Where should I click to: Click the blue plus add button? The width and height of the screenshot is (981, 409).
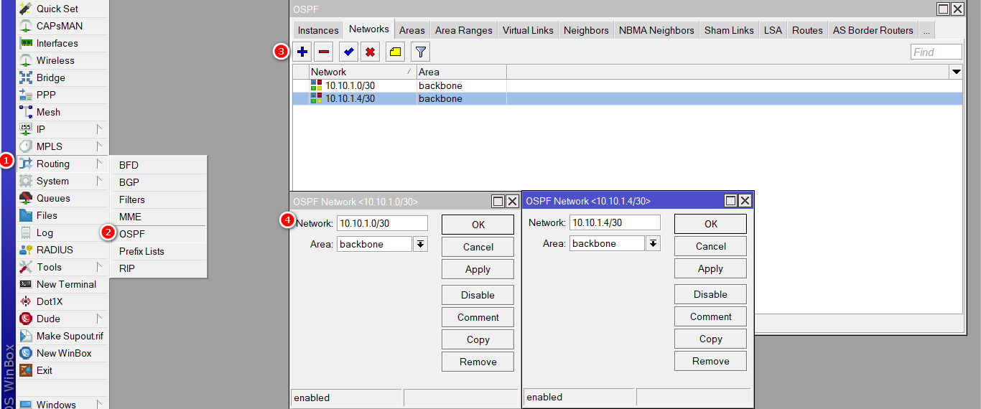click(x=302, y=52)
